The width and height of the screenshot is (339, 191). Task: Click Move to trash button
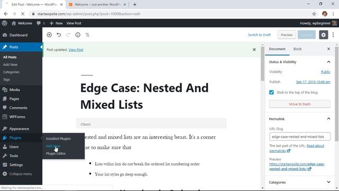click(x=300, y=104)
